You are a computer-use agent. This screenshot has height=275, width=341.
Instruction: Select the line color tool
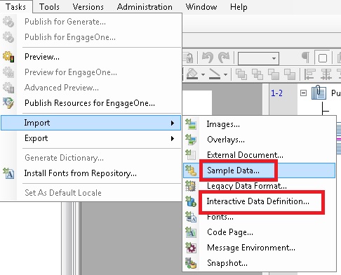(x=215, y=74)
